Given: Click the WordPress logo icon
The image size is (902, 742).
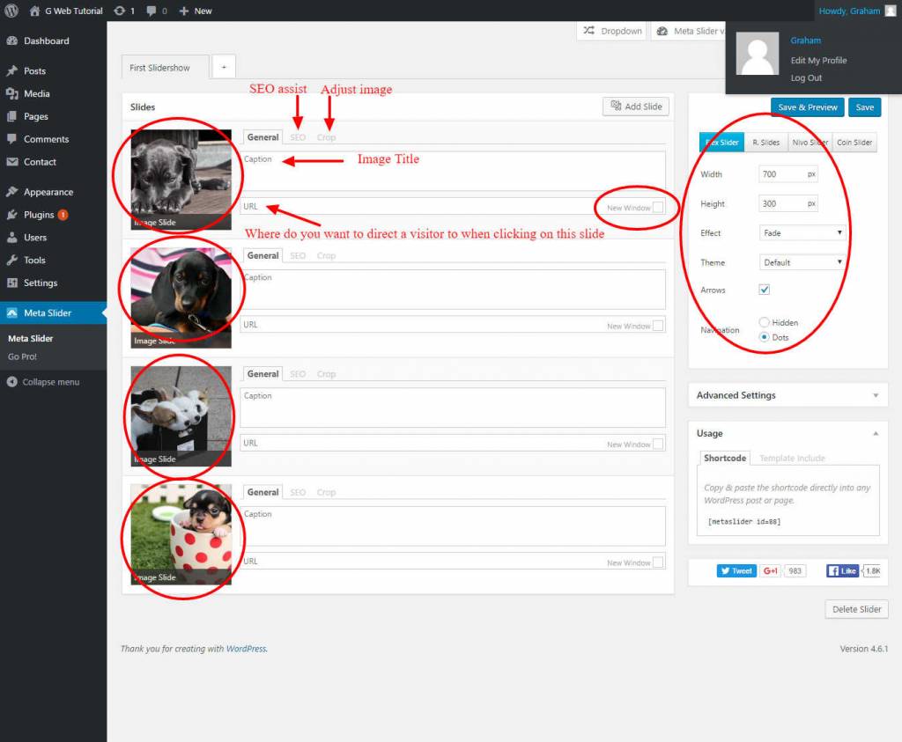Looking at the screenshot, I should [12, 11].
